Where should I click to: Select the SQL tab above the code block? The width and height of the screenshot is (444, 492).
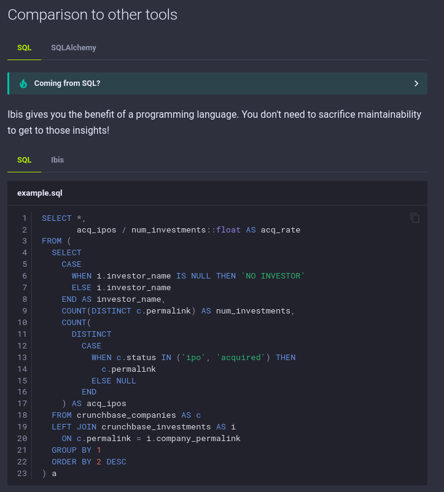click(24, 160)
